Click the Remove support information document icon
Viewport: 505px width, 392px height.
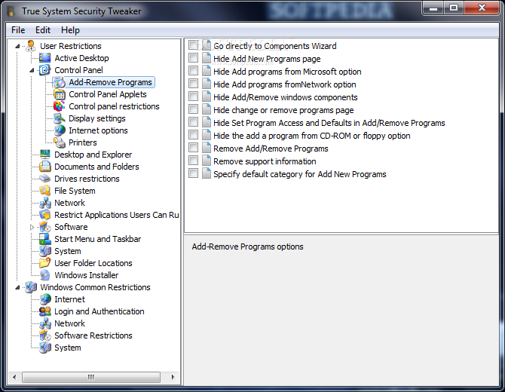coord(207,161)
